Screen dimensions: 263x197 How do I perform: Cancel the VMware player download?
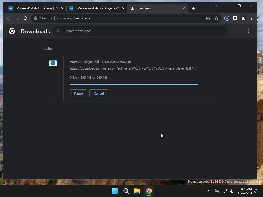(99, 93)
